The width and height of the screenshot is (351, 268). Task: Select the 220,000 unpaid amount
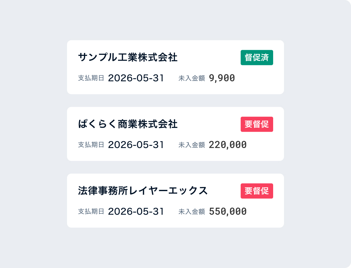click(228, 145)
